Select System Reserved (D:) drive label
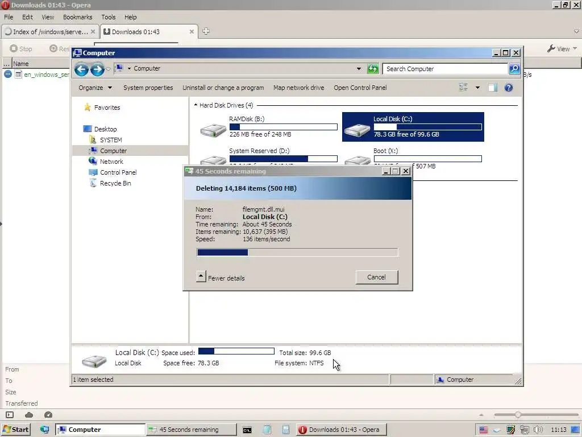The image size is (582, 437). click(x=259, y=151)
